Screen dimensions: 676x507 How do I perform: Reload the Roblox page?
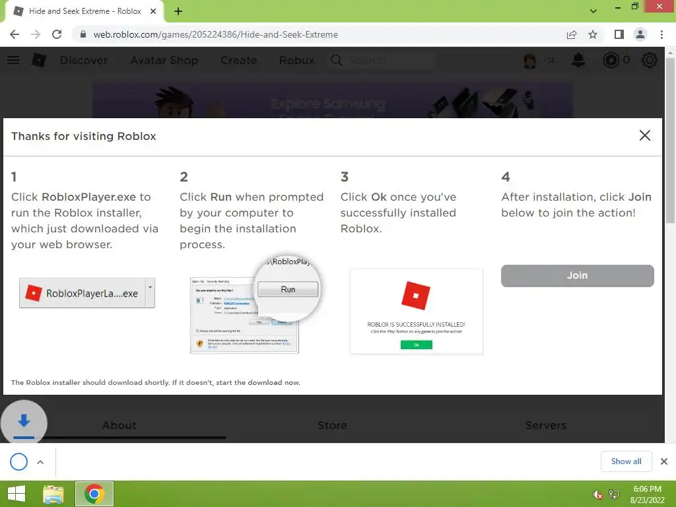(57, 34)
